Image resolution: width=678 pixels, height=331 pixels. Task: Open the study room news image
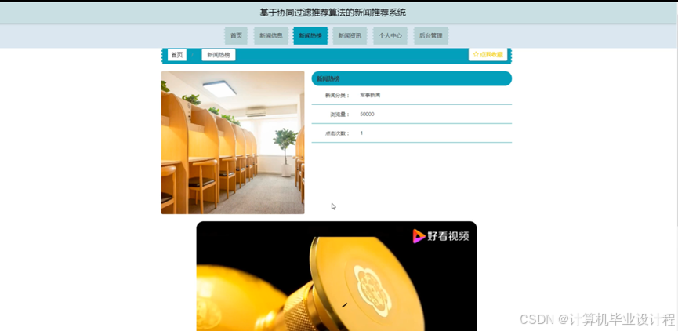[x=233, y=142]
